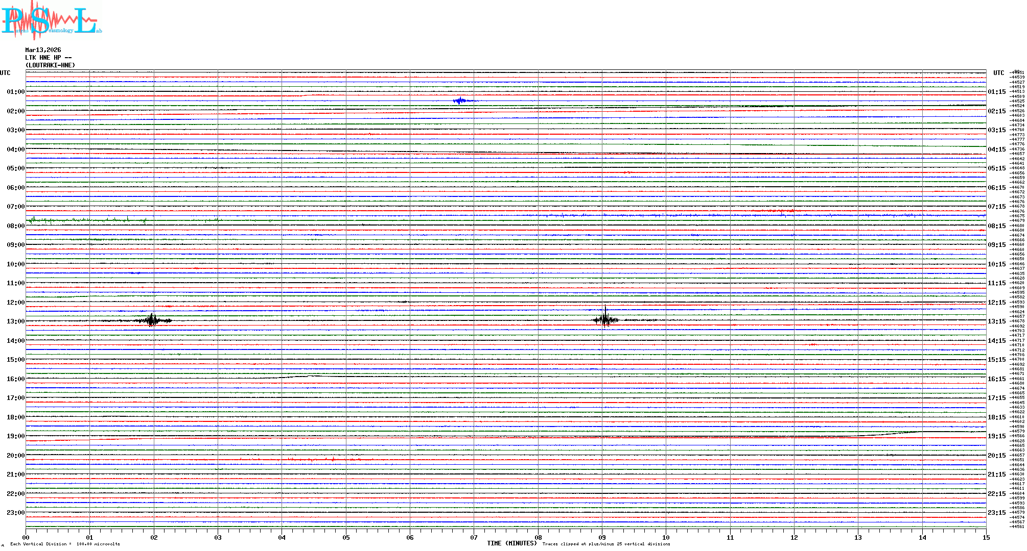Click the blue seismic burst near minute 07
The height and width of the screenshot is (551, 1027).
coord(461,101)
